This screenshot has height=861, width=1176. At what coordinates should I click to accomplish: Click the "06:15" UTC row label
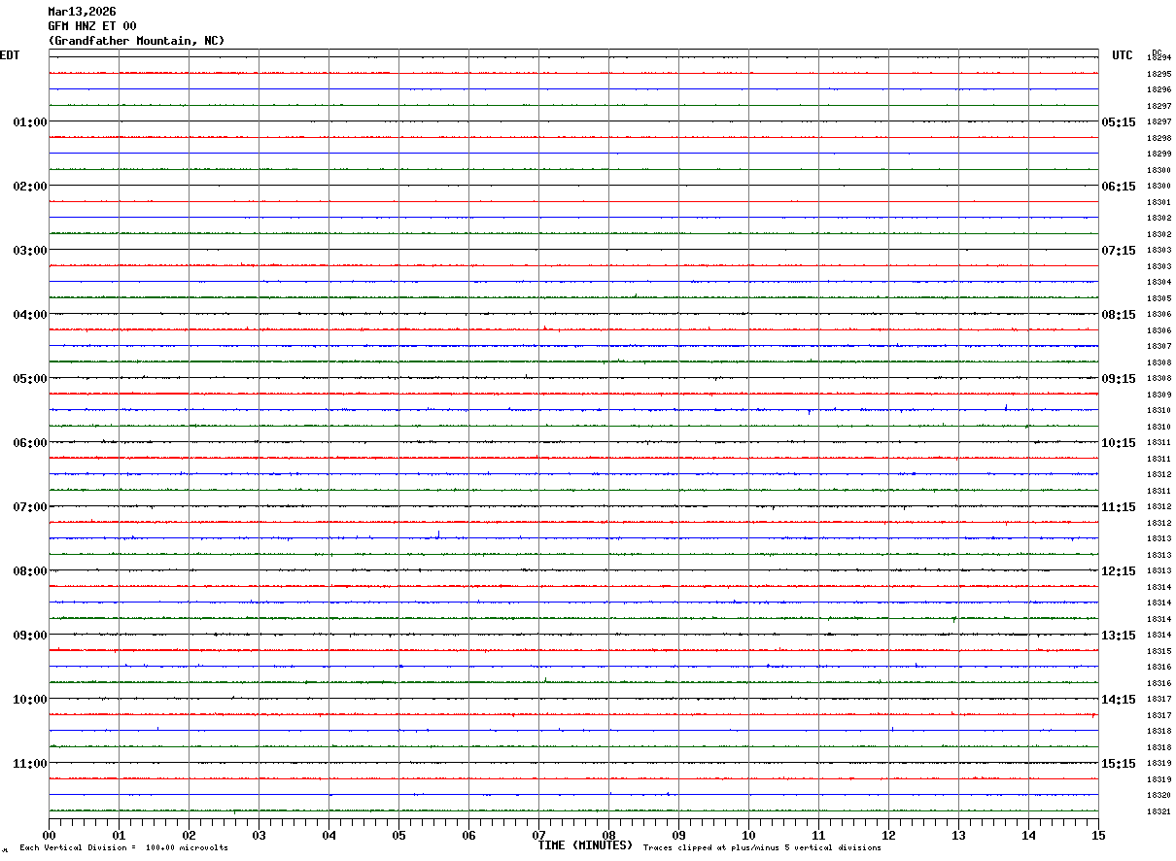click(1119, 187)
